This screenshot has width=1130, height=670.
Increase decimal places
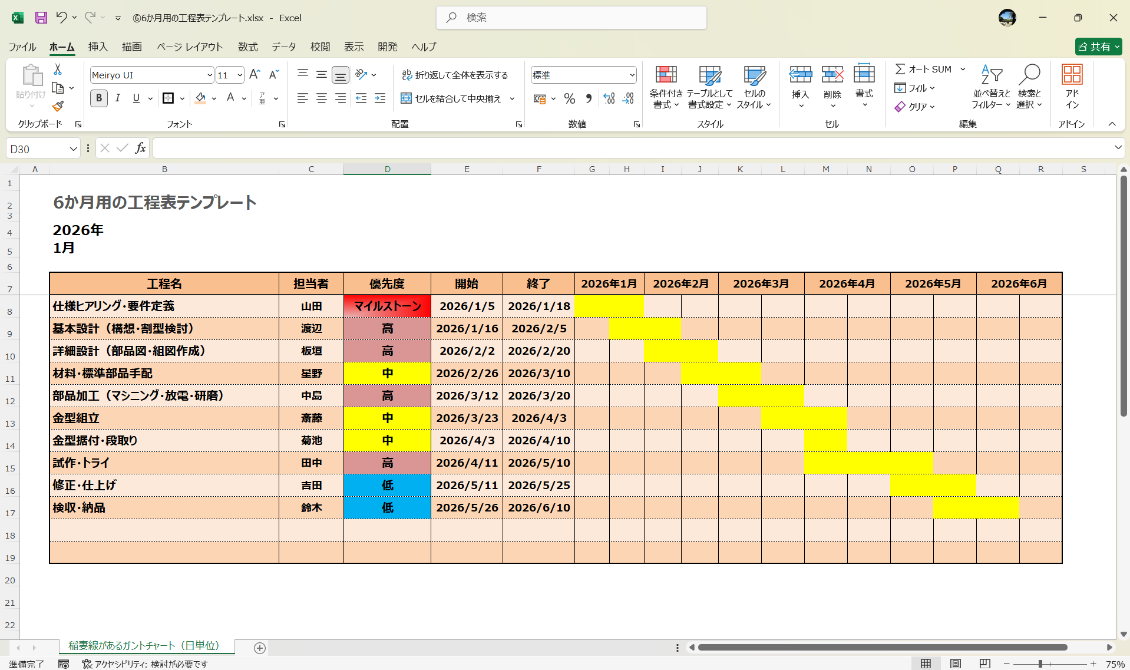(x=609, y=98)
